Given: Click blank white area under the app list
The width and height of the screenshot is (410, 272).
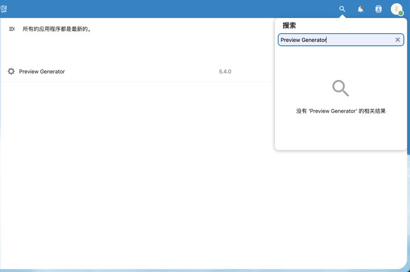Looking at the screenshot, I should pos(136,174).
